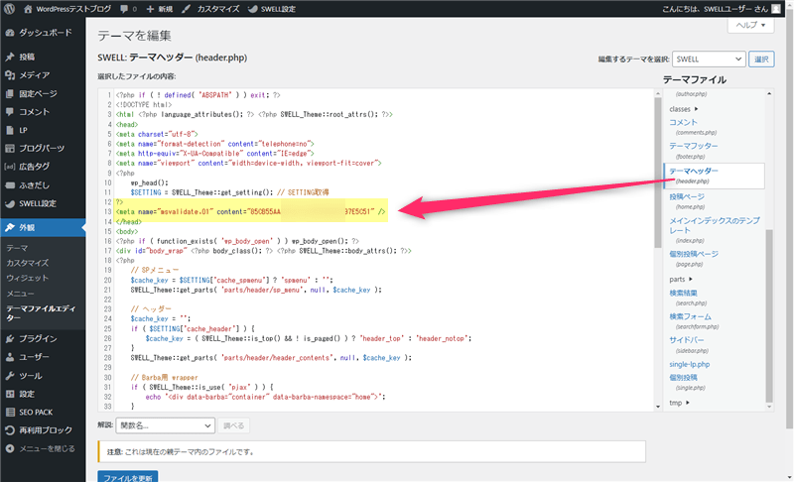The image size is (794, 482).
Task: Open メインインデックスのテンプレート index.php file
Action: pyautogui.click(x=715, y=225)
